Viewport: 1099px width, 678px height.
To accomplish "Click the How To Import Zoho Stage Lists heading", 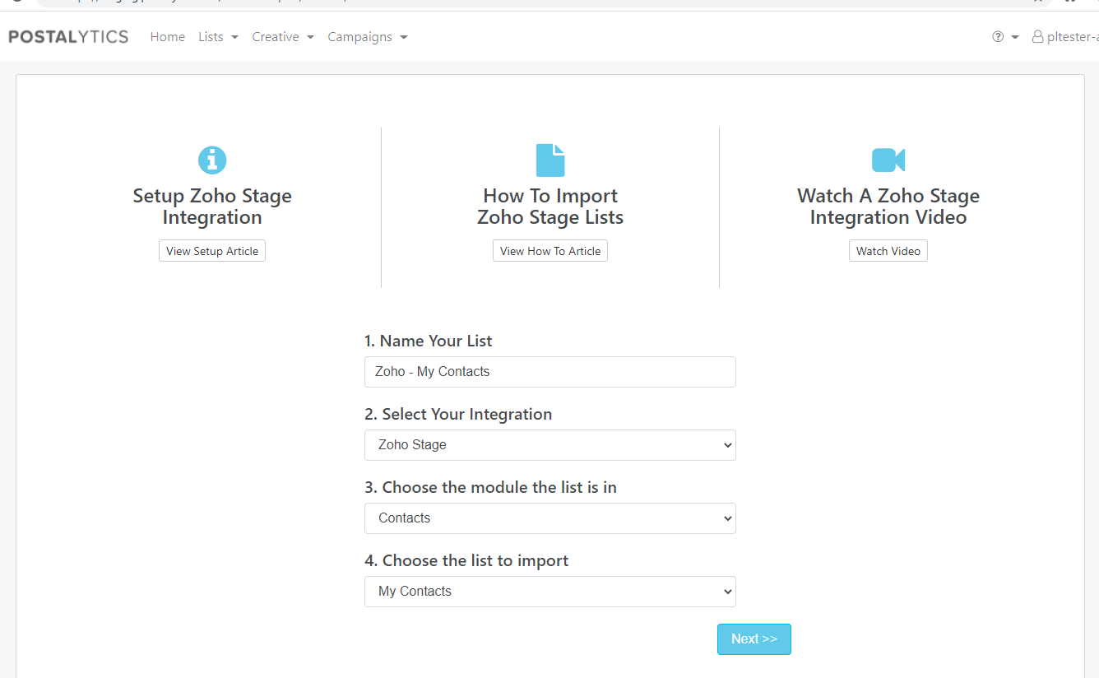I will click(x=550, y=207).
